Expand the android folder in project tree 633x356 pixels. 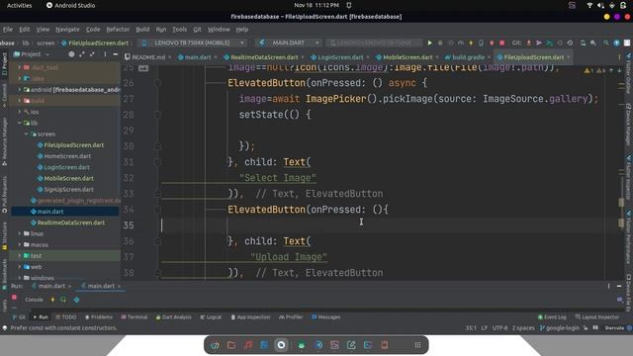pyautogui.click(x=20, y=90)
